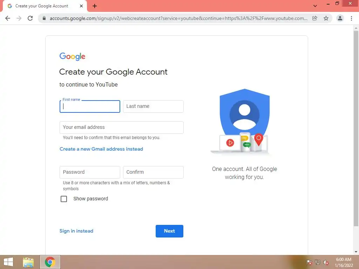Click the Password field

pos(90,172)
